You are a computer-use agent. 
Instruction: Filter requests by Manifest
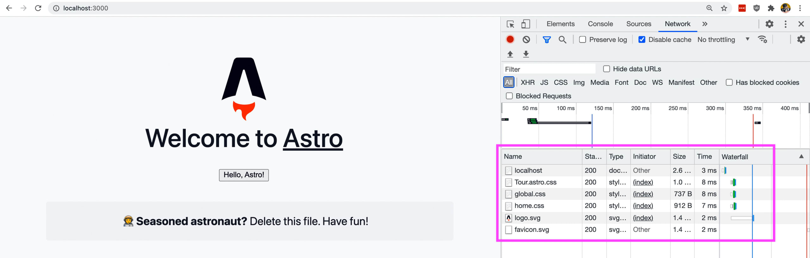(x=681, y=82)
